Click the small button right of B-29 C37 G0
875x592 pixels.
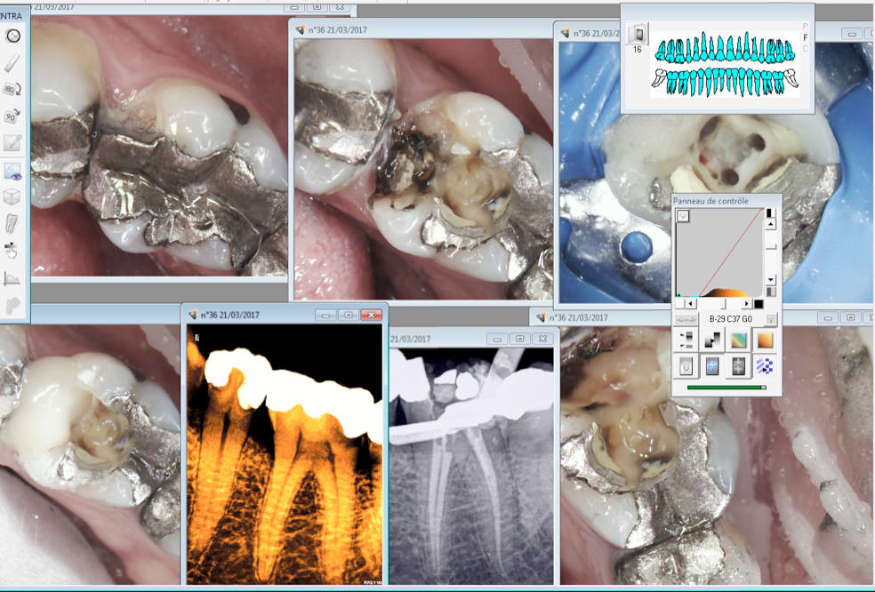(771, 319)
